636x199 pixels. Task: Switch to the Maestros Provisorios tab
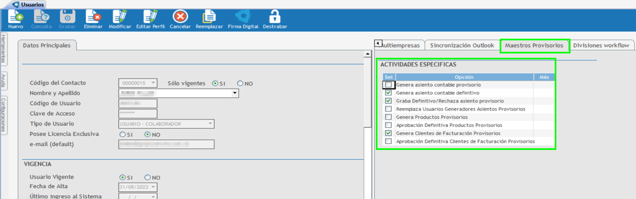534,45
